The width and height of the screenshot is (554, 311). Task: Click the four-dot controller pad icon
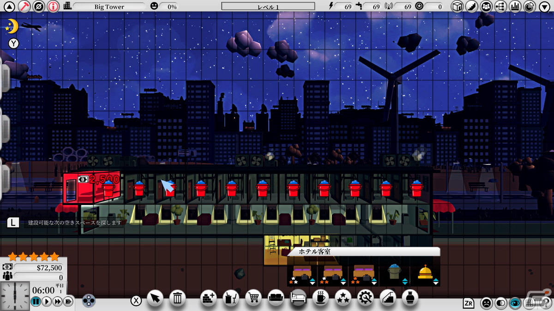(89, 300)
